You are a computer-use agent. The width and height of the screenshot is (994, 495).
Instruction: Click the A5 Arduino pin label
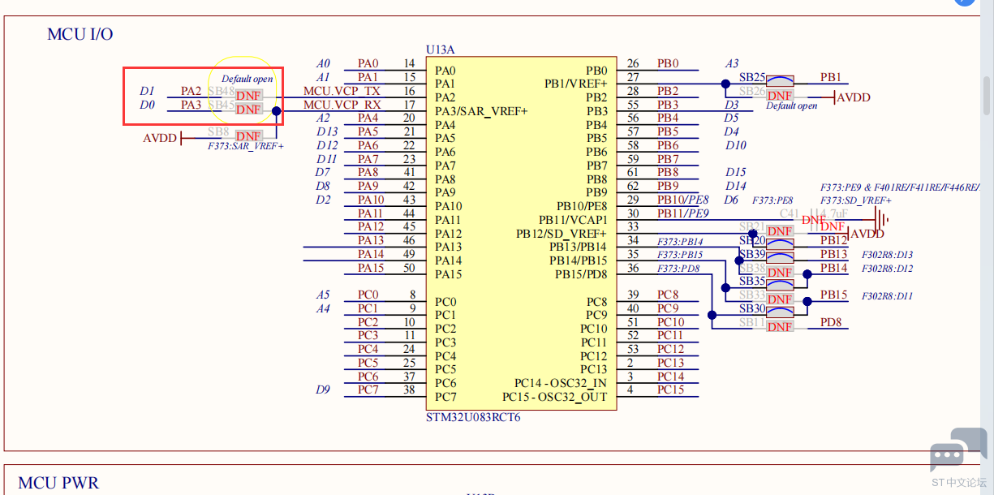point(323,295)
